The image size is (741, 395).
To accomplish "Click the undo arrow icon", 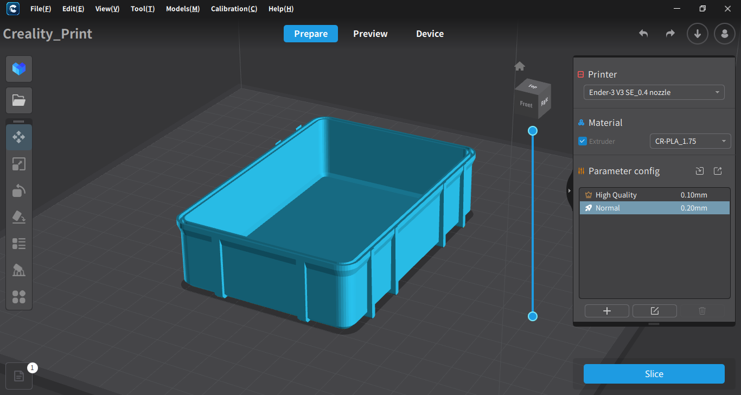I will tap(643, 34).
